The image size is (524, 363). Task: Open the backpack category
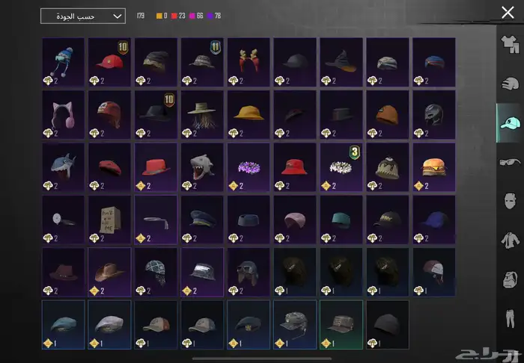click(511, 280)
